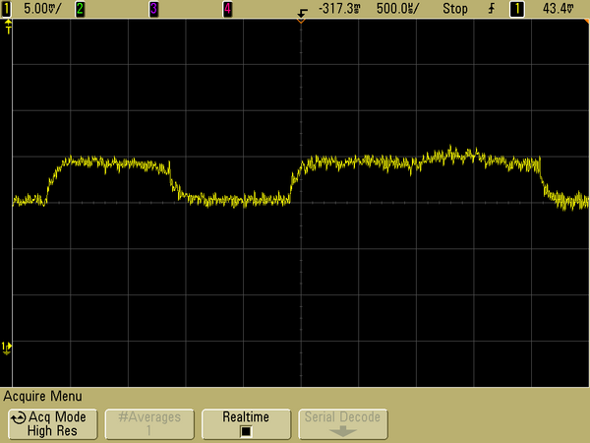The image size is (590, 443).
Task: Toggle the Realtime checkbox softkey
Action: (x=246, y=424)
